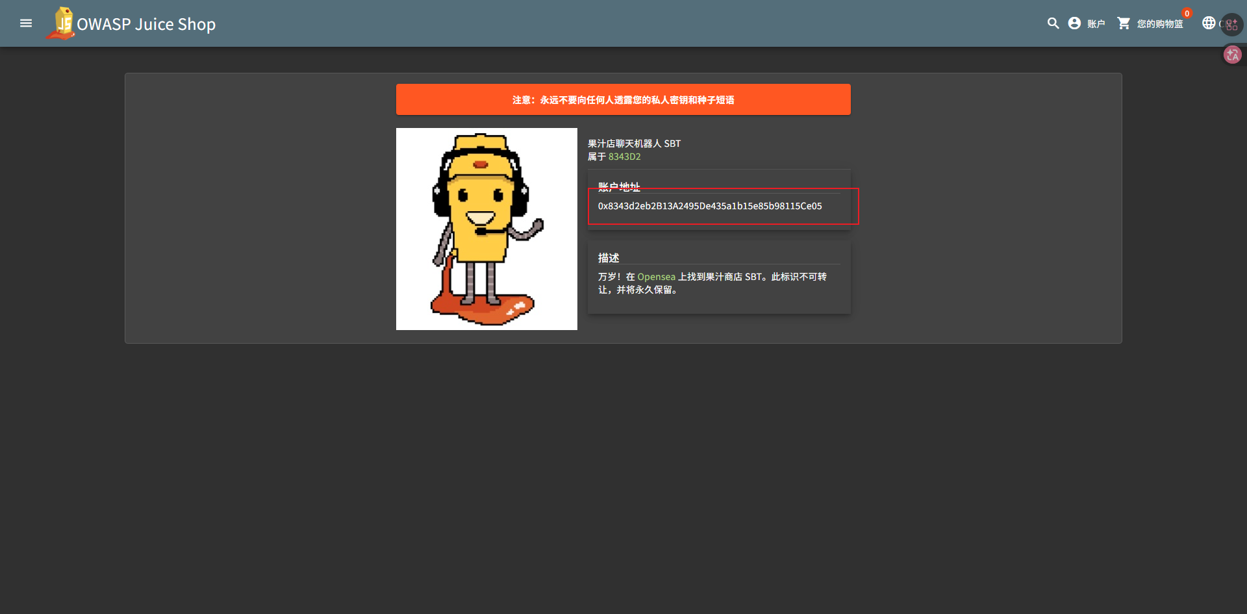1247x614 pixels.
Task: Click the apps grid extension icon
Action: [x=1232, y=24]
